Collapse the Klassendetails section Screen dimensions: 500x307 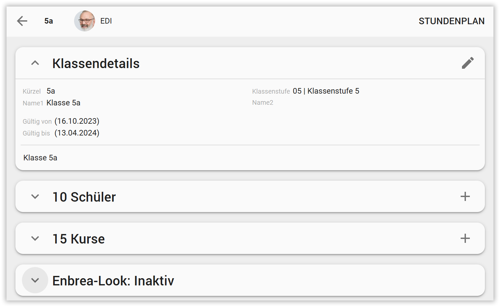pyautogui.click(x=35, y=63)
